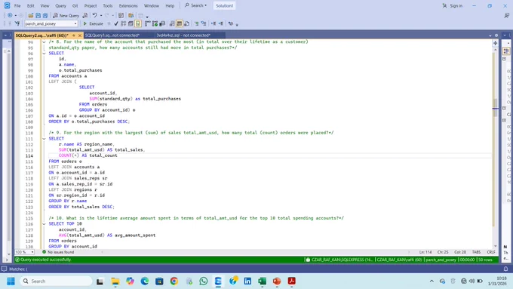Collapse the comment block at line 94
Screen dimensions: 513x289
45,42
